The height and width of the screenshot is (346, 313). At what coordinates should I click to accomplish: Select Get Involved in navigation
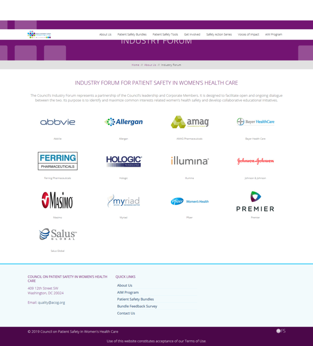pos(192,34)
